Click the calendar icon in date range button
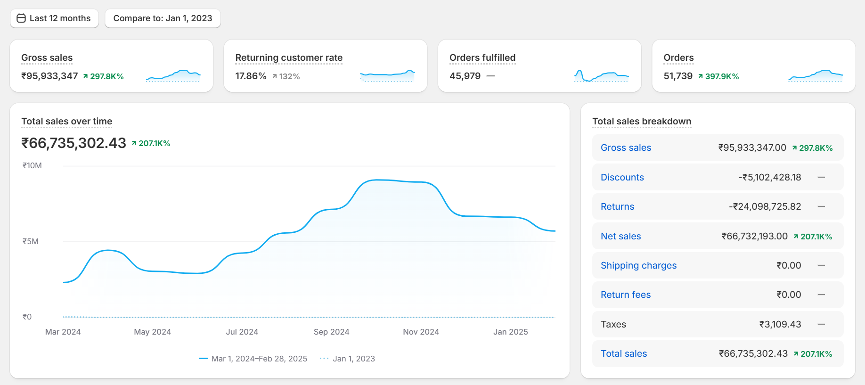Image resolution: width=865 pixels, height=385 pixels. coord(21,18)
